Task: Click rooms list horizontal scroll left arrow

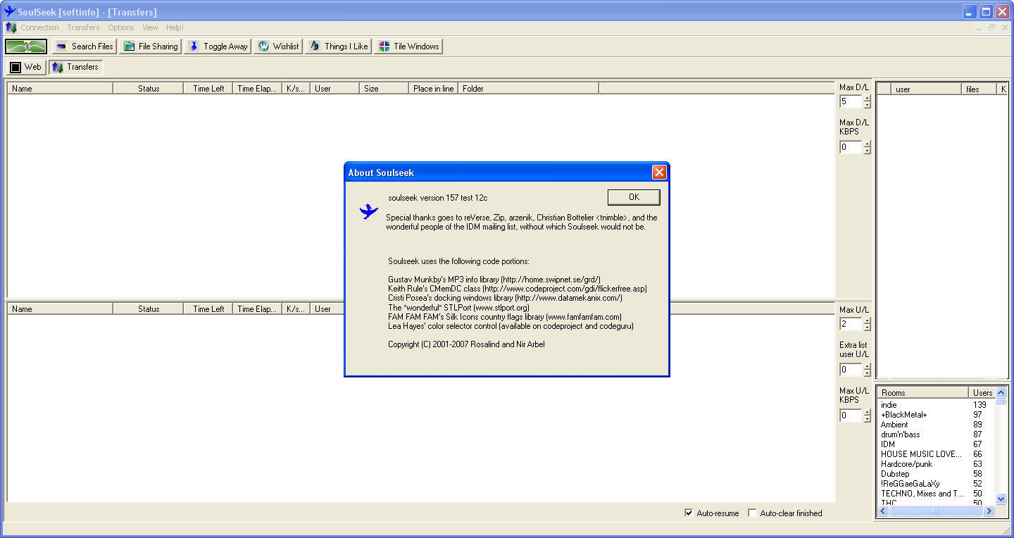Action: [x=883, y=511]
